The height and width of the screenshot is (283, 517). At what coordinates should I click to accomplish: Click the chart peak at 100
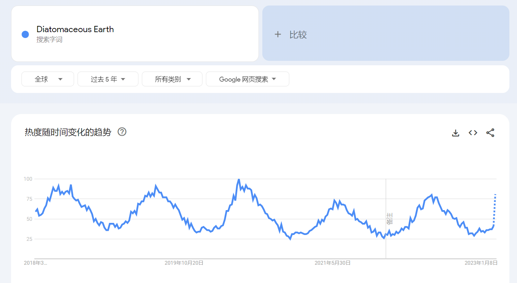[x=239, y=180]
